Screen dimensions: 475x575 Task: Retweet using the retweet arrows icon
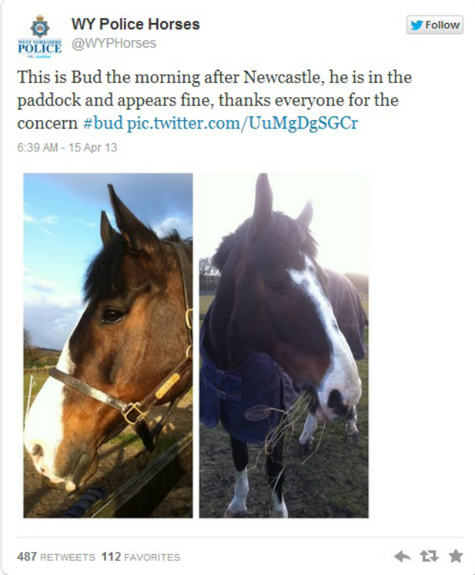pyautogui.click(x=429, y=556)
